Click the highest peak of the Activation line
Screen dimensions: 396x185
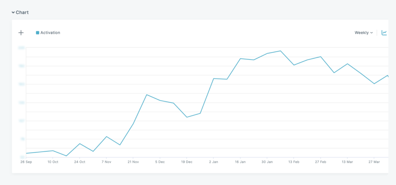coord(280,51)
